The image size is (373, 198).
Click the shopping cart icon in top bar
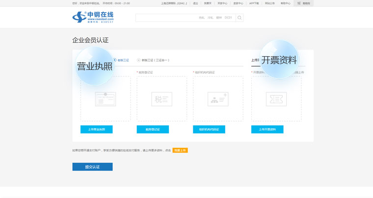tap(299, 3)
